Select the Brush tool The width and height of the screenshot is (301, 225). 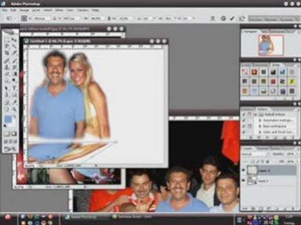14,61
